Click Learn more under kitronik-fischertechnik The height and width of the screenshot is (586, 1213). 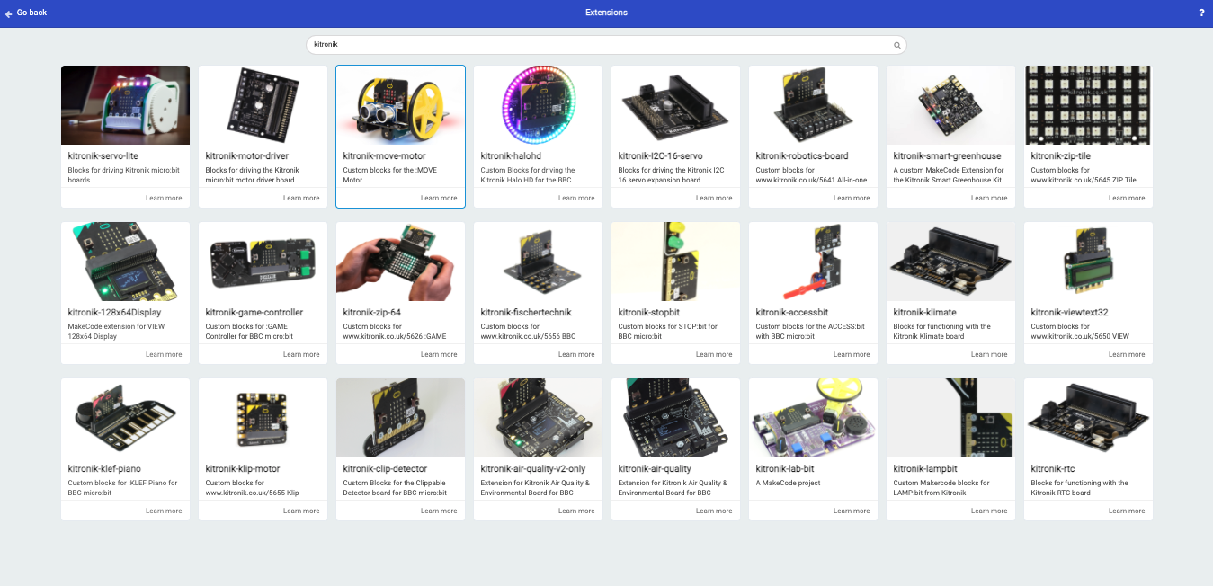coord(576,354)
